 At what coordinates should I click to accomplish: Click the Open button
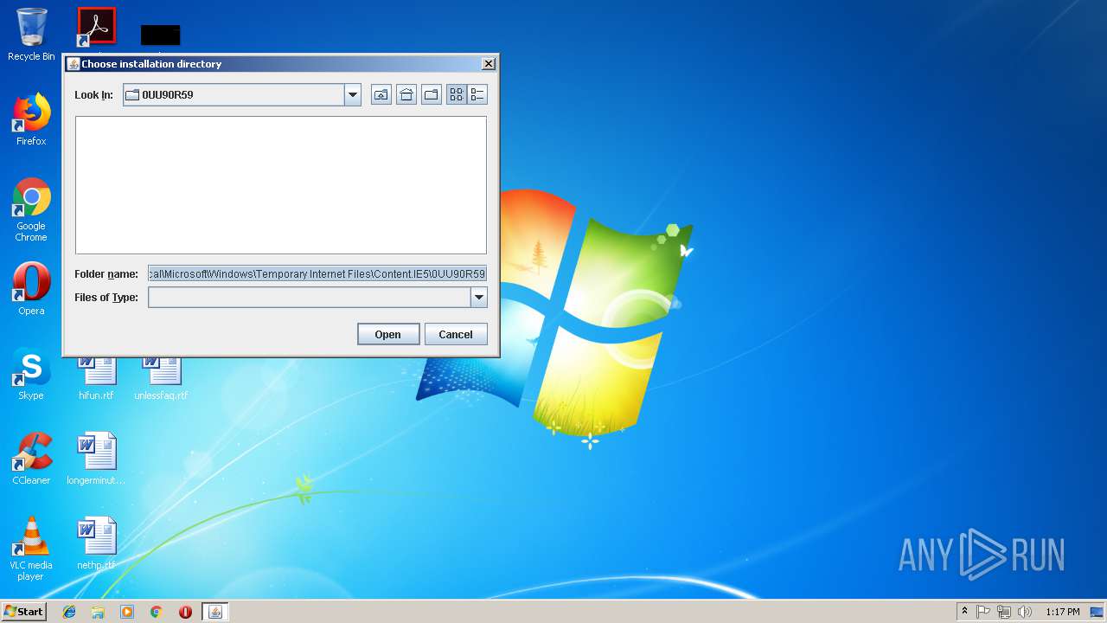pyautogui.click(x=388, y=334)
